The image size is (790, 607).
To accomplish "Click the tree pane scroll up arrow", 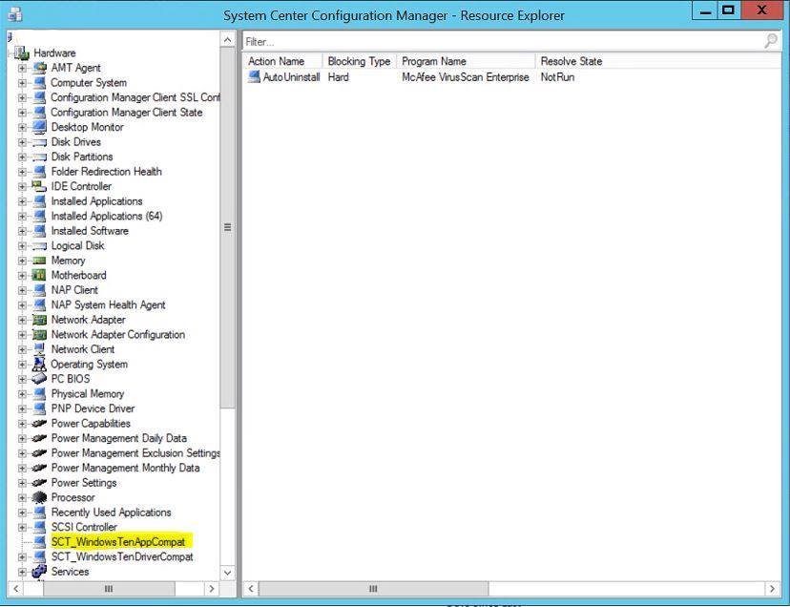I will click(x=228, y=40).
